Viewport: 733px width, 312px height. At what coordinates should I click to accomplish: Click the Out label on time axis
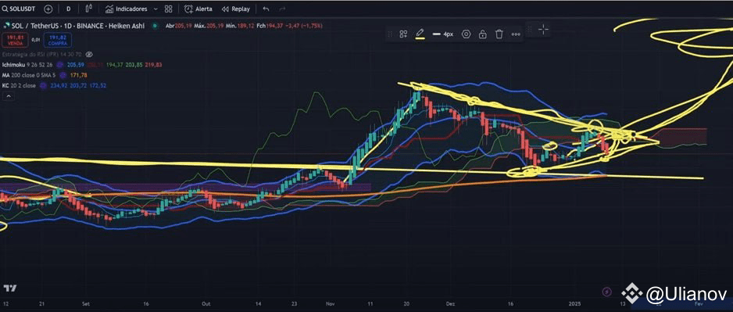pos(206,303)
